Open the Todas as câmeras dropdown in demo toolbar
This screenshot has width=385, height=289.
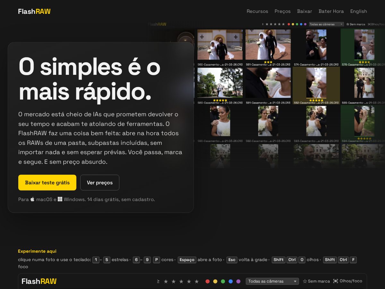coord(272,281)
